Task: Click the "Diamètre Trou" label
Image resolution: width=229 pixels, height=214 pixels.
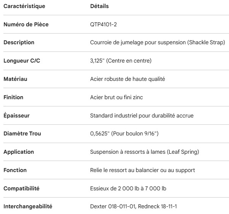Action: tap(22, 134)
